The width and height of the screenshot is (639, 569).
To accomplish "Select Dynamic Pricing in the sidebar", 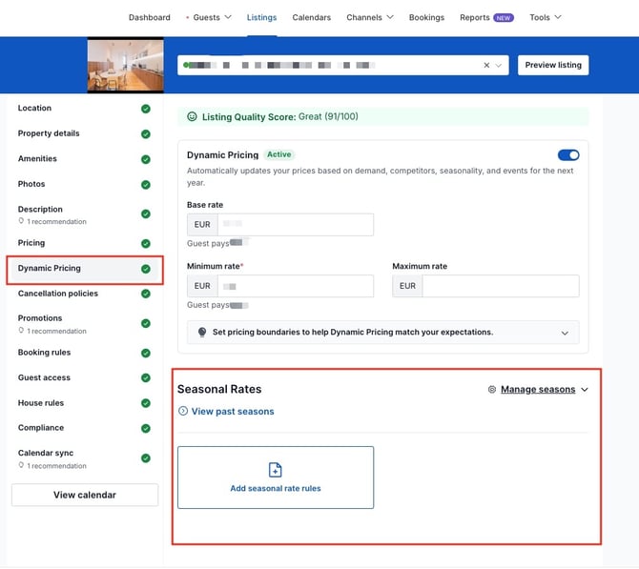I will pyautogui.click(x=84, y=269).
